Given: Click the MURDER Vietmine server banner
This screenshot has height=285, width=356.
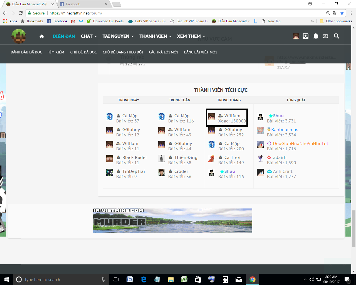Looking at the screenshot, I should (173, 220).
